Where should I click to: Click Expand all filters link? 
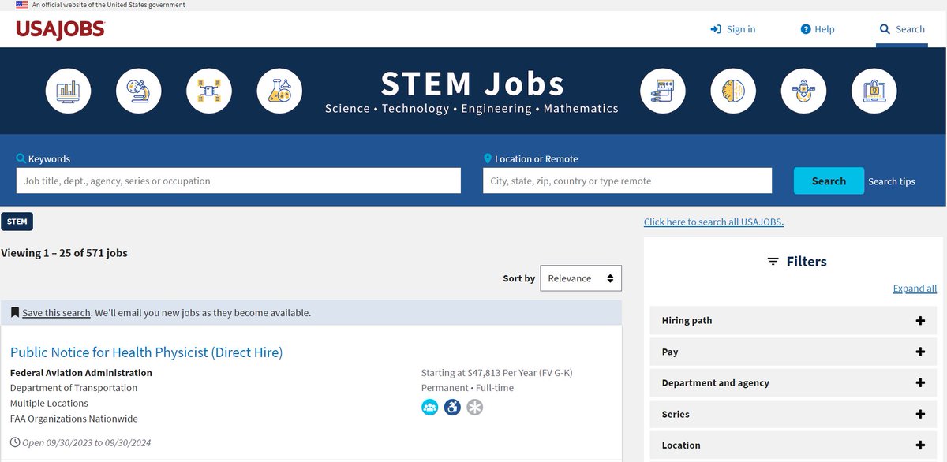[x=915, y=289]
